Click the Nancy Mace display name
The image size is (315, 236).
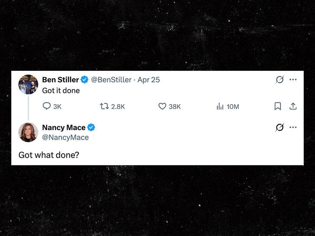coord(64,128)
